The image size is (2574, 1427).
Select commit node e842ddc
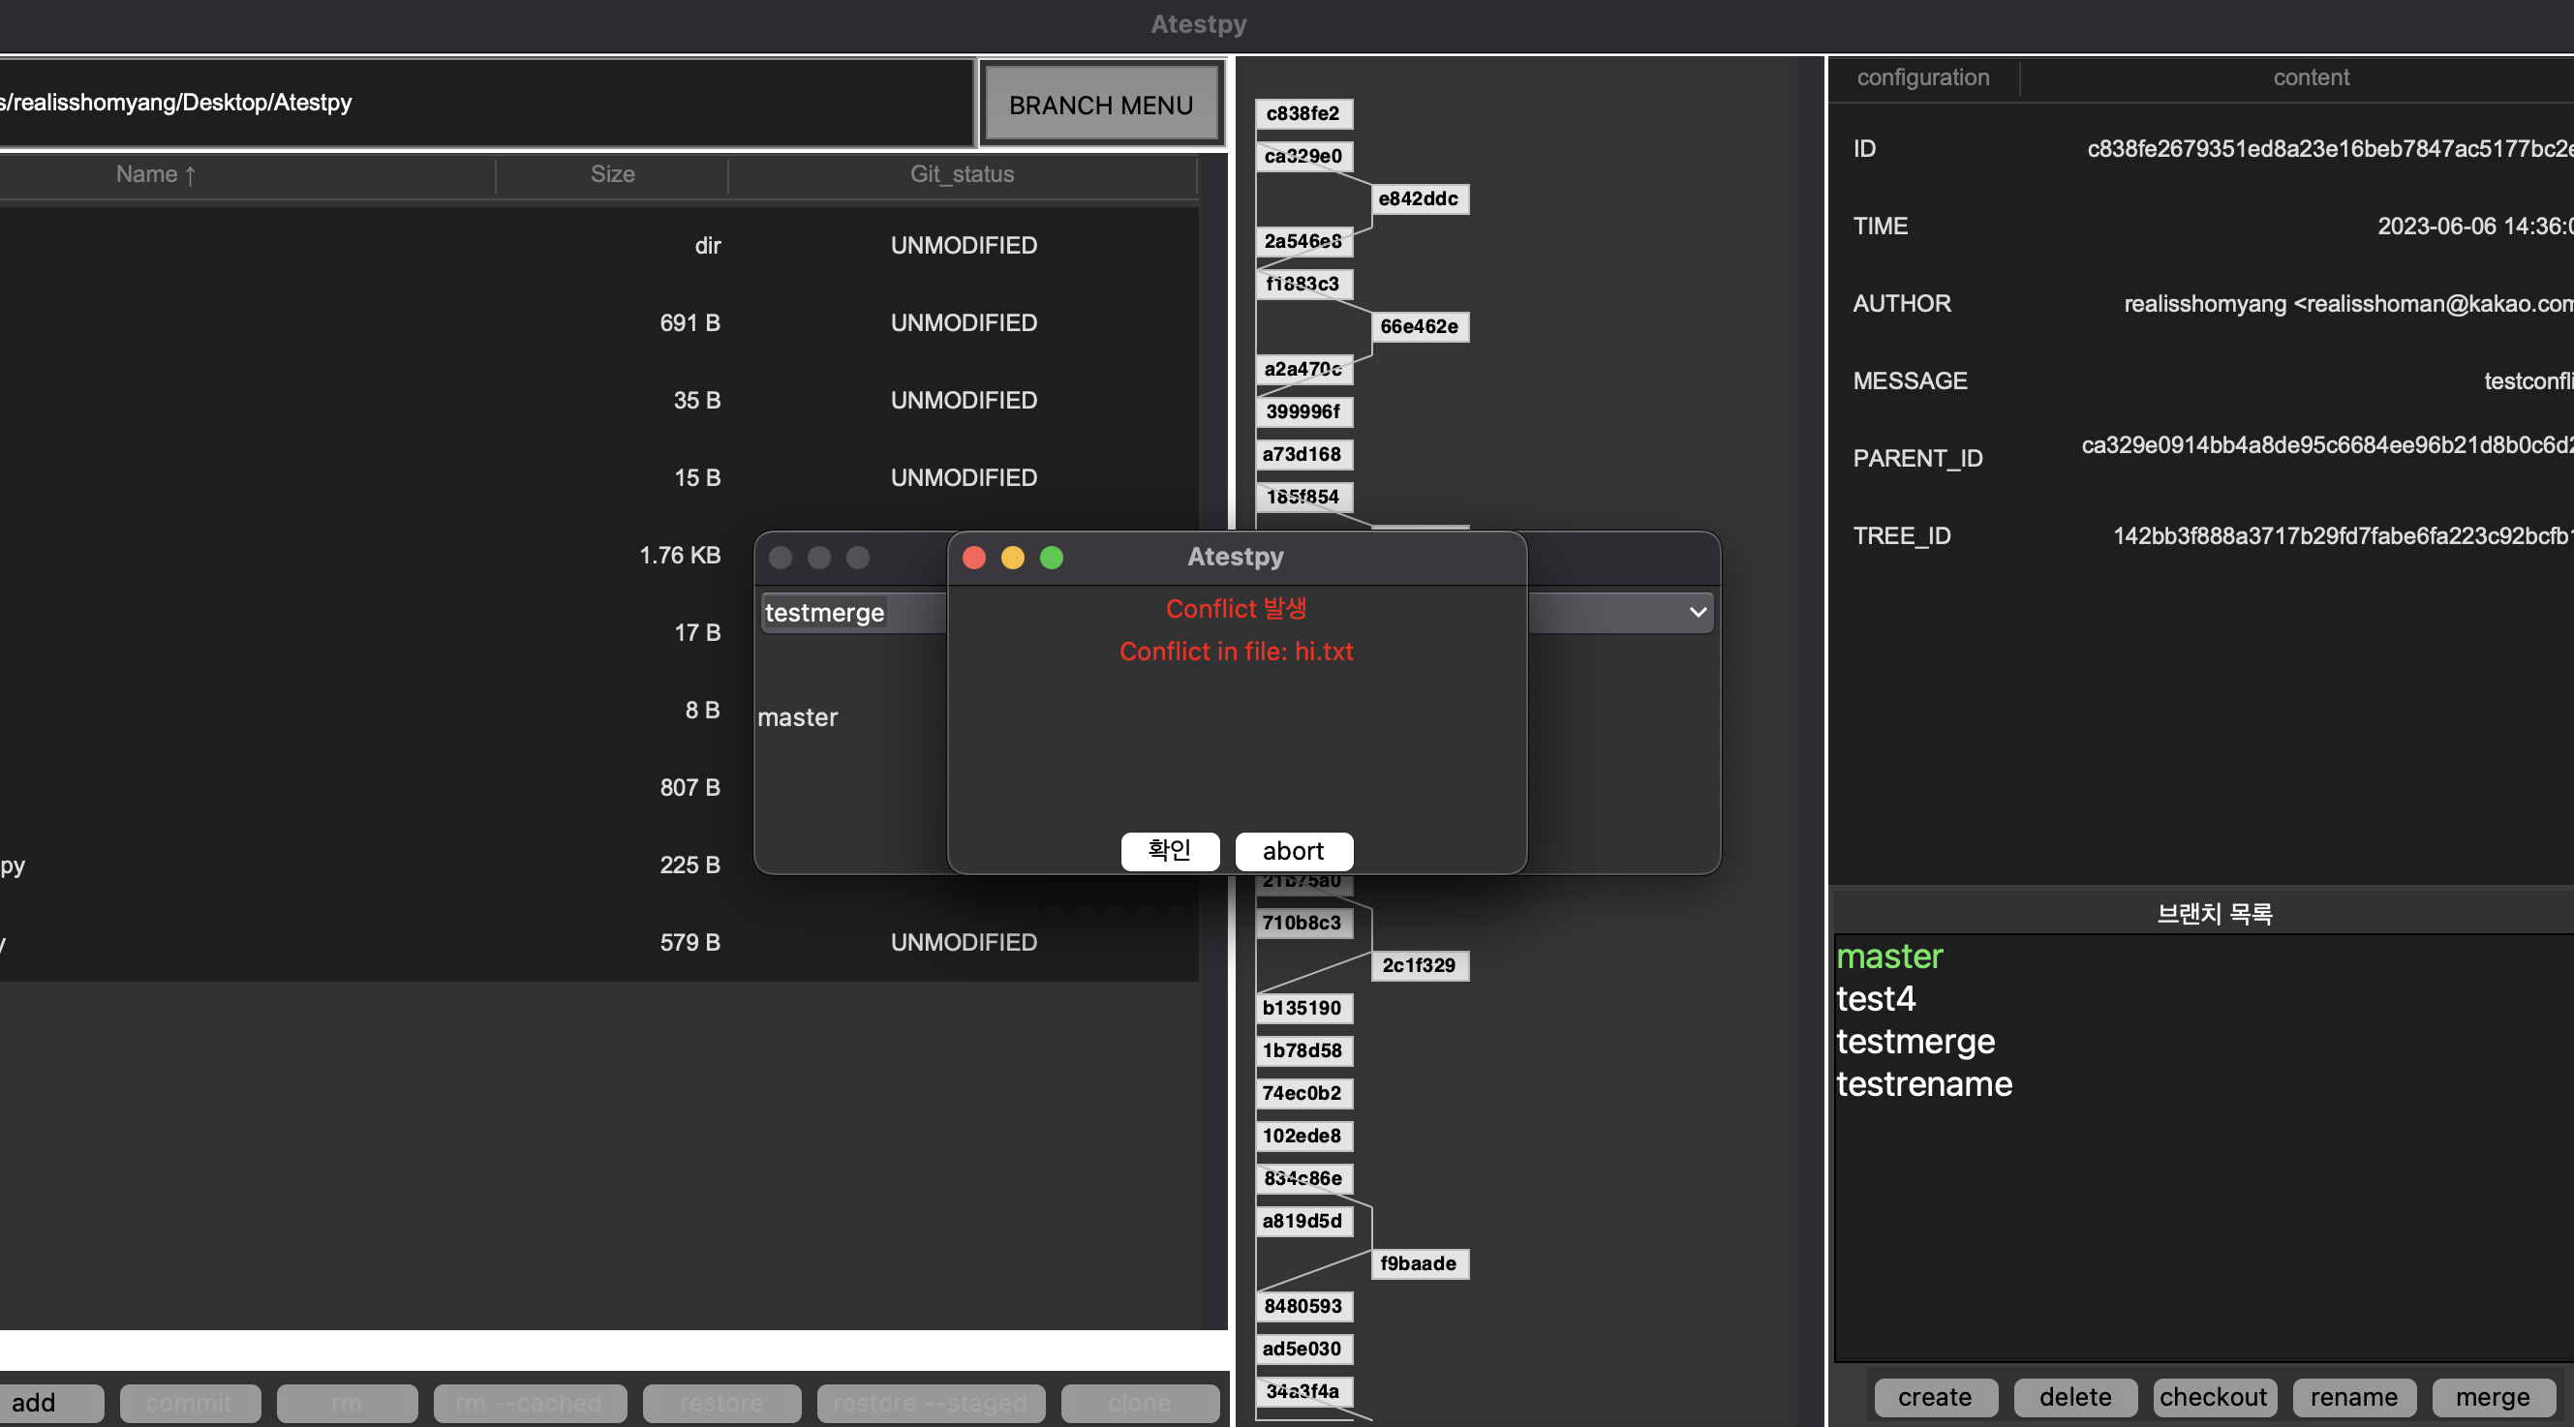pyautogui.click(x=1418, y=198)
